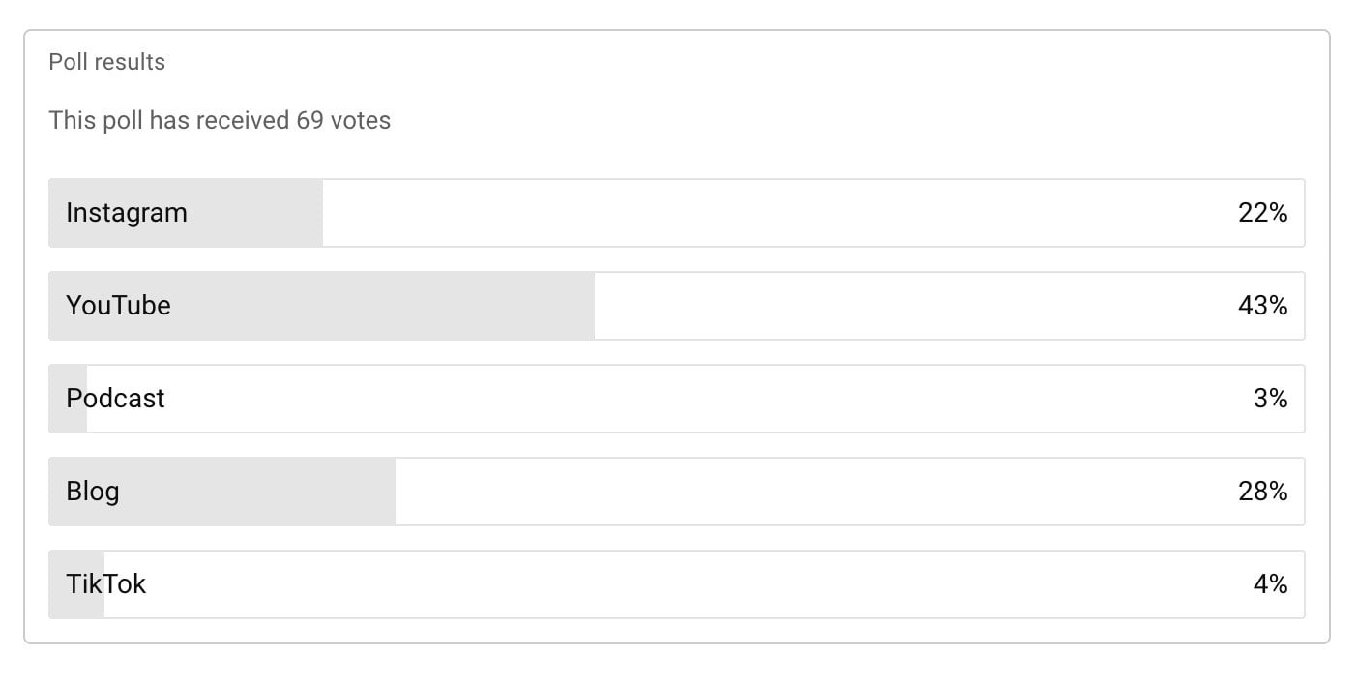Click the 4% TikTok percentage
This screenshot has height=687, width=1358.
click(1270, 584)
